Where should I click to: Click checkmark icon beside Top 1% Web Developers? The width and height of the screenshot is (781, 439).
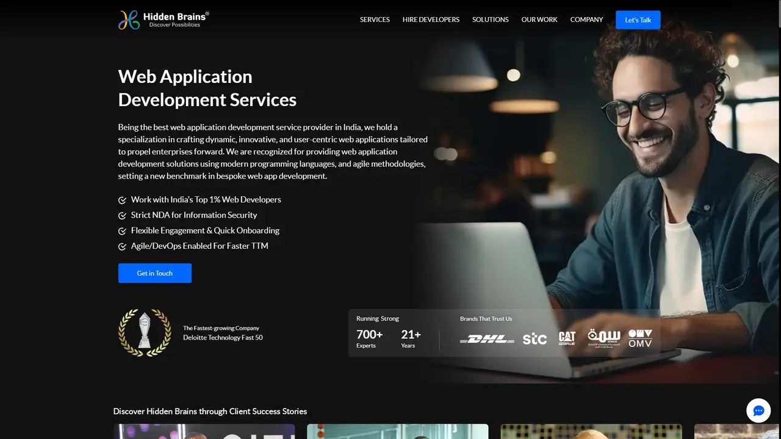pos(122,200)
